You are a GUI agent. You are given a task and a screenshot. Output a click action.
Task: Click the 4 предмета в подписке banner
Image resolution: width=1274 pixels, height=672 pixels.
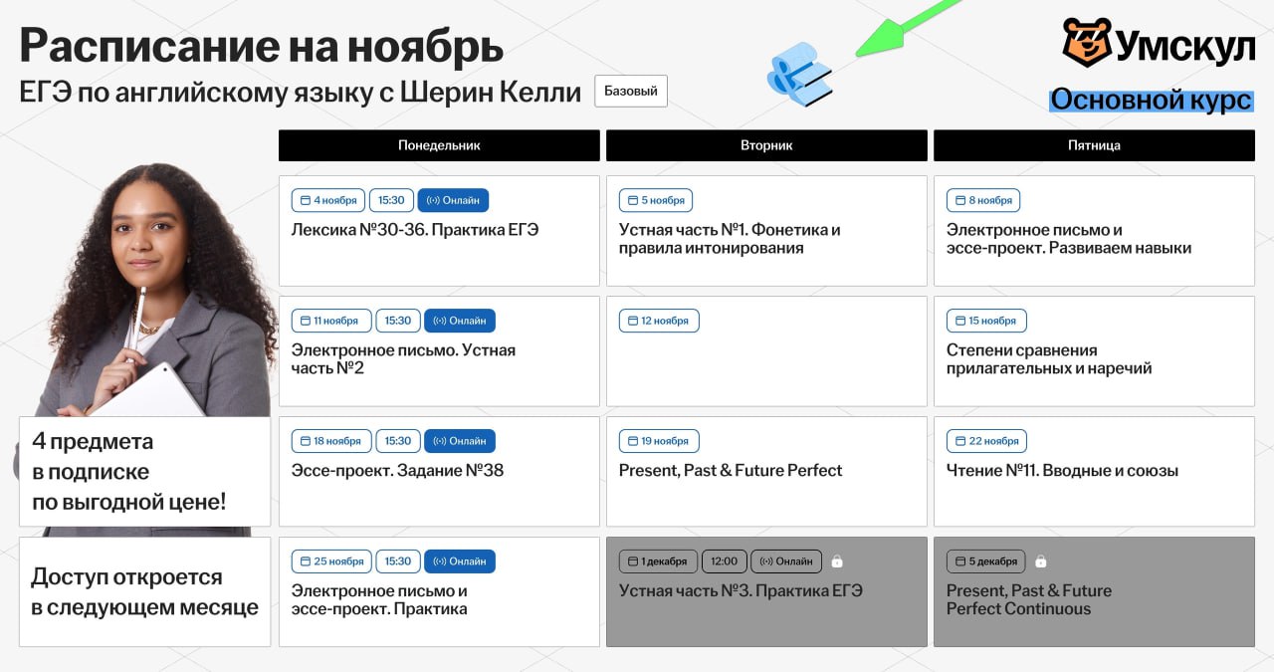144,472
